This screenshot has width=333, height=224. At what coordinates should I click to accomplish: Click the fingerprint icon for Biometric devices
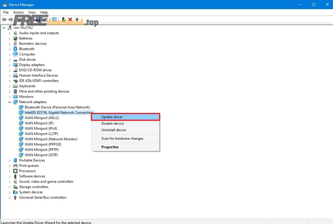(15, 44)
